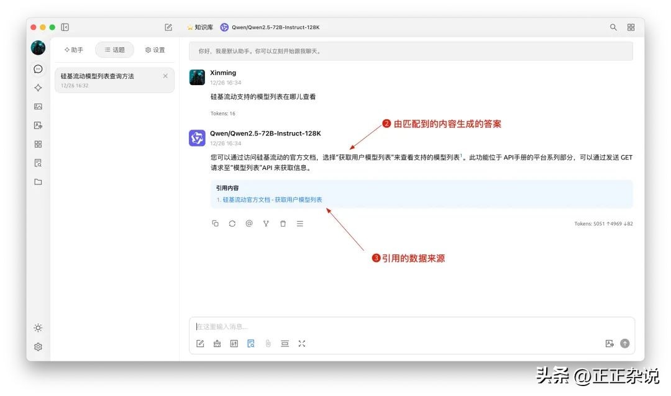
Task: Click the clear context divider icon in the input toolbar
Action: (285, 344)
